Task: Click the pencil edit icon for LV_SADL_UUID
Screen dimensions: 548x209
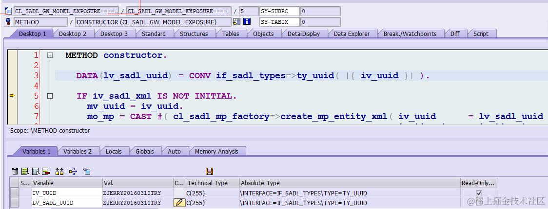Action: click(x=179, y=203)
